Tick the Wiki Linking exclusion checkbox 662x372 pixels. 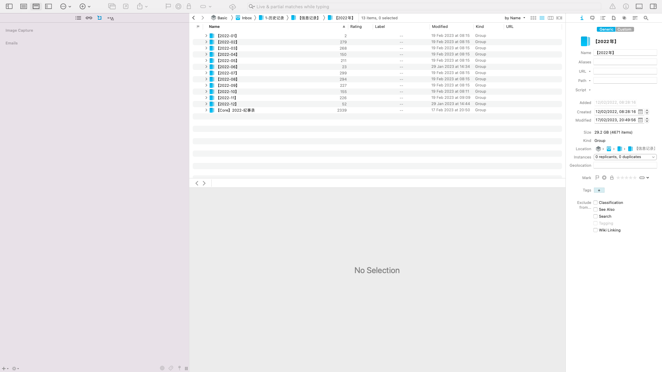tap(595, 230)
